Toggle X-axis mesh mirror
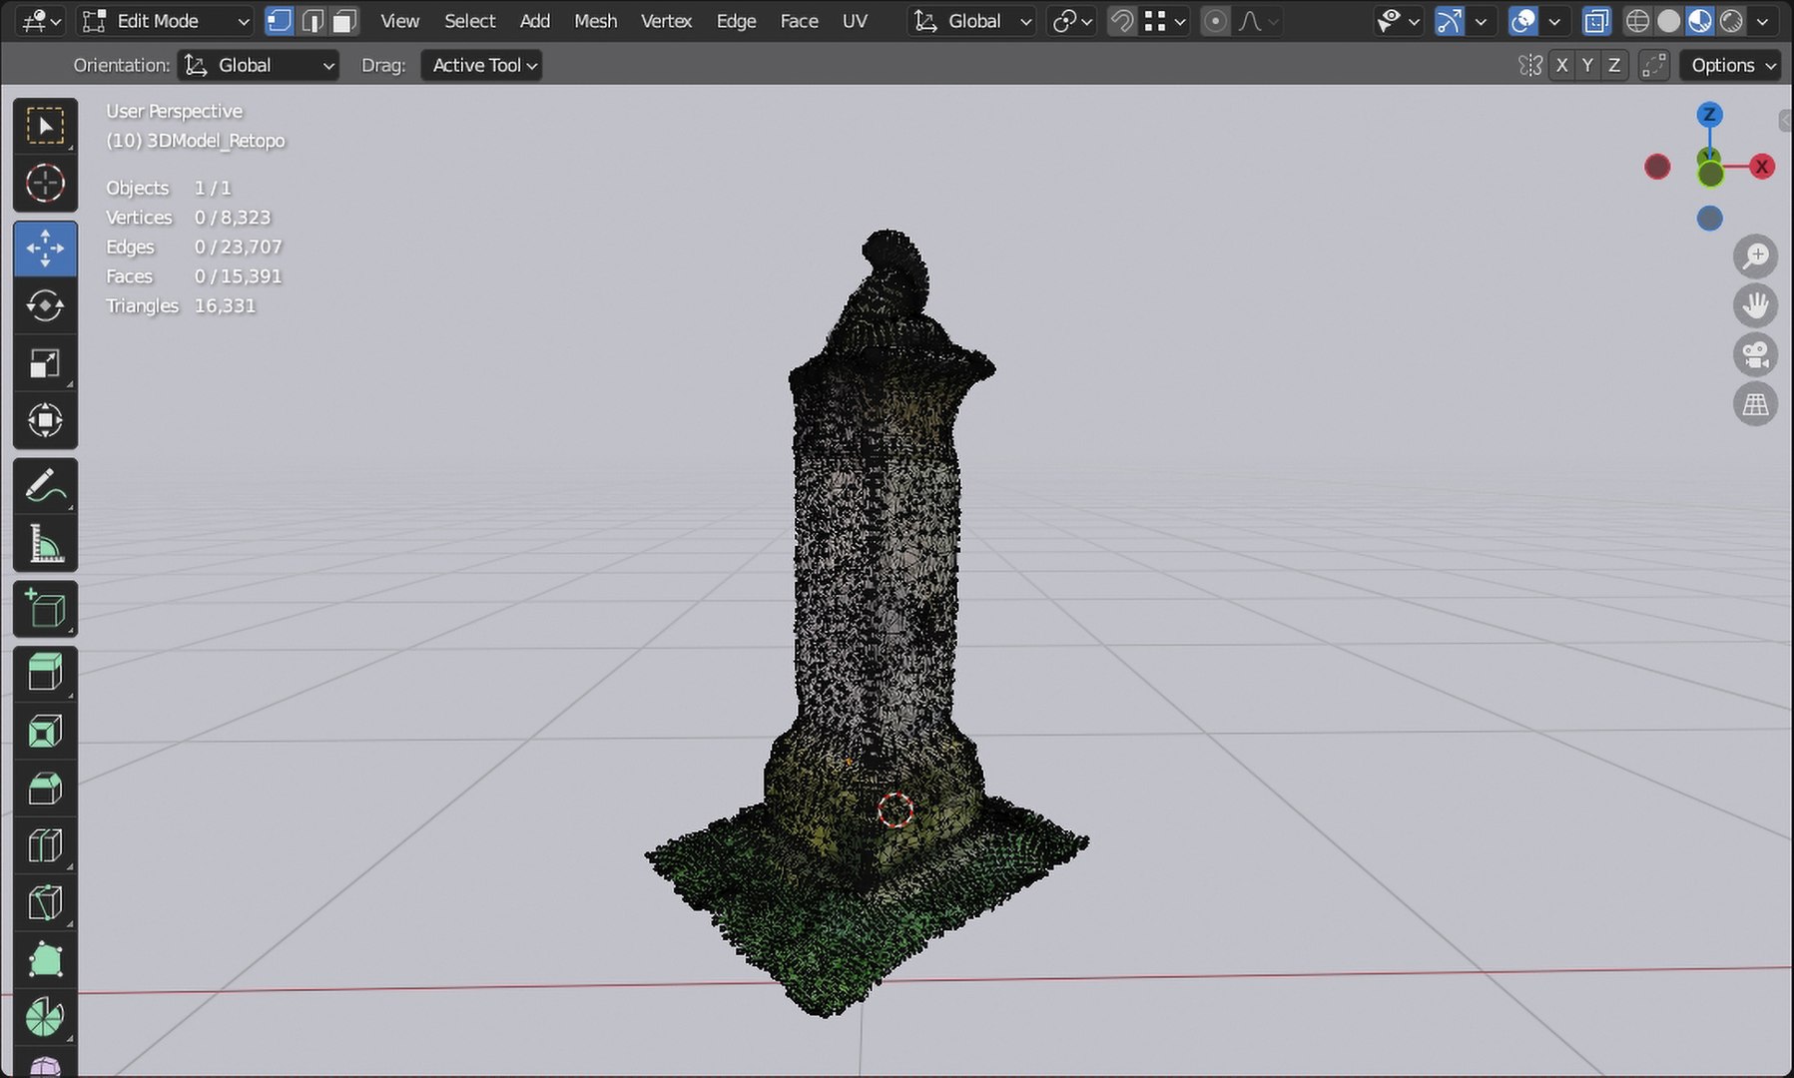Image resolution: width=1794 pixels, height=1078 pixels. 1562,65
